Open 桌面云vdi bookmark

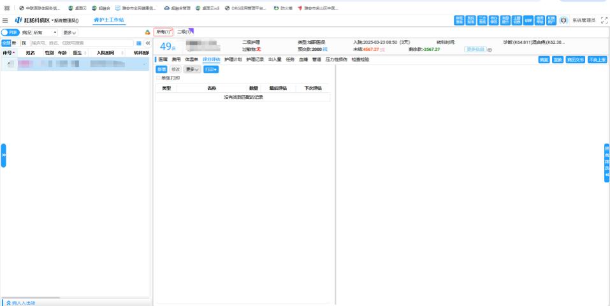click(207, 8)
